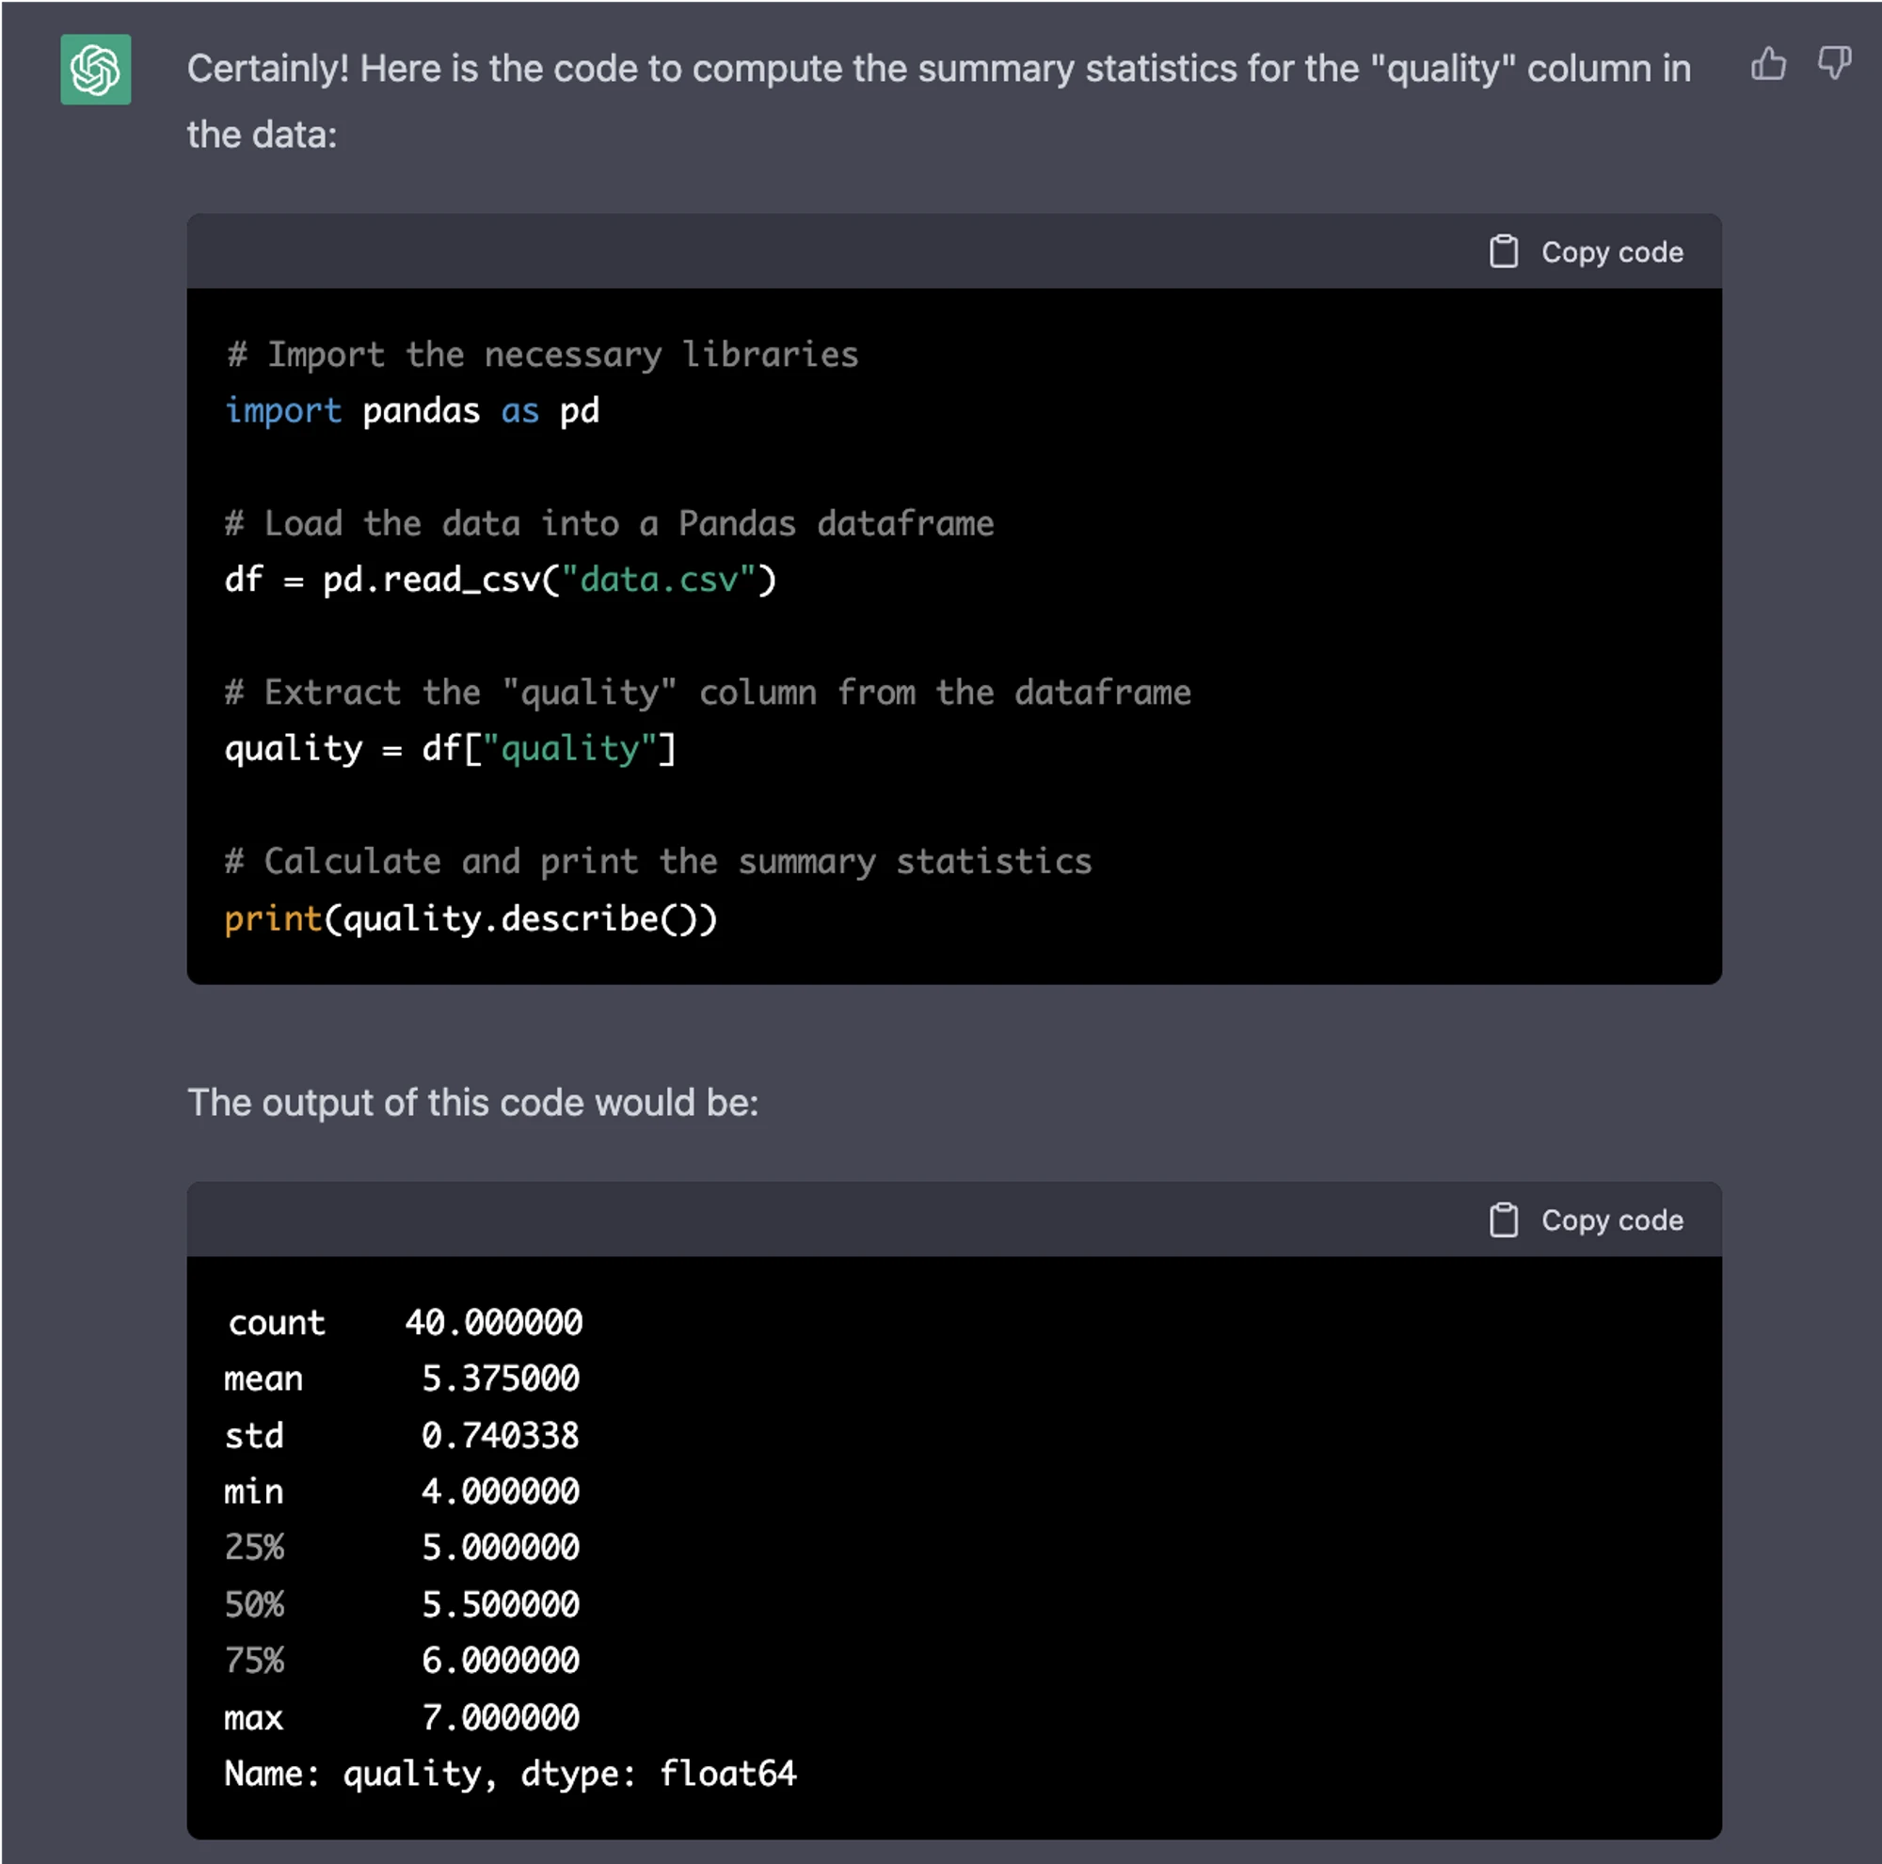Click the 75% value 6.000000
Viewport: 1882px width, 1864px height.
[501, 1660]
